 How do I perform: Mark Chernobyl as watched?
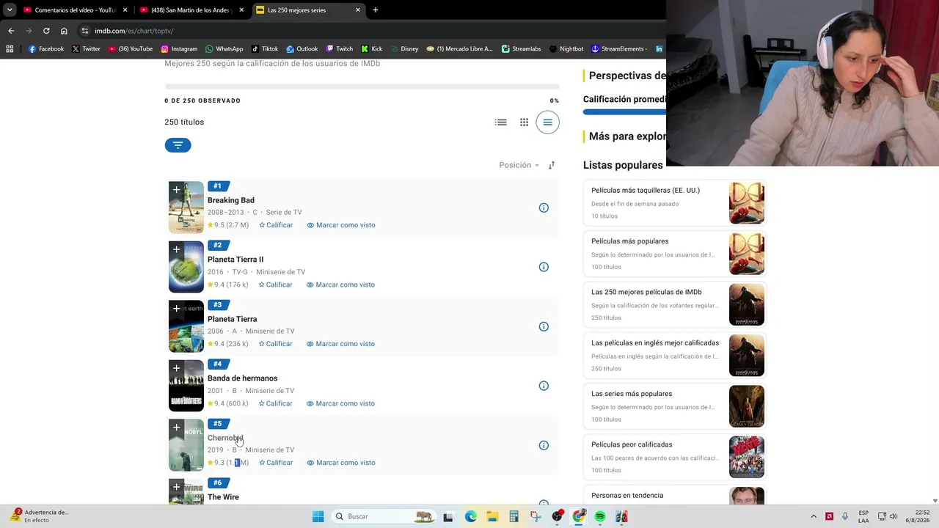340,463
